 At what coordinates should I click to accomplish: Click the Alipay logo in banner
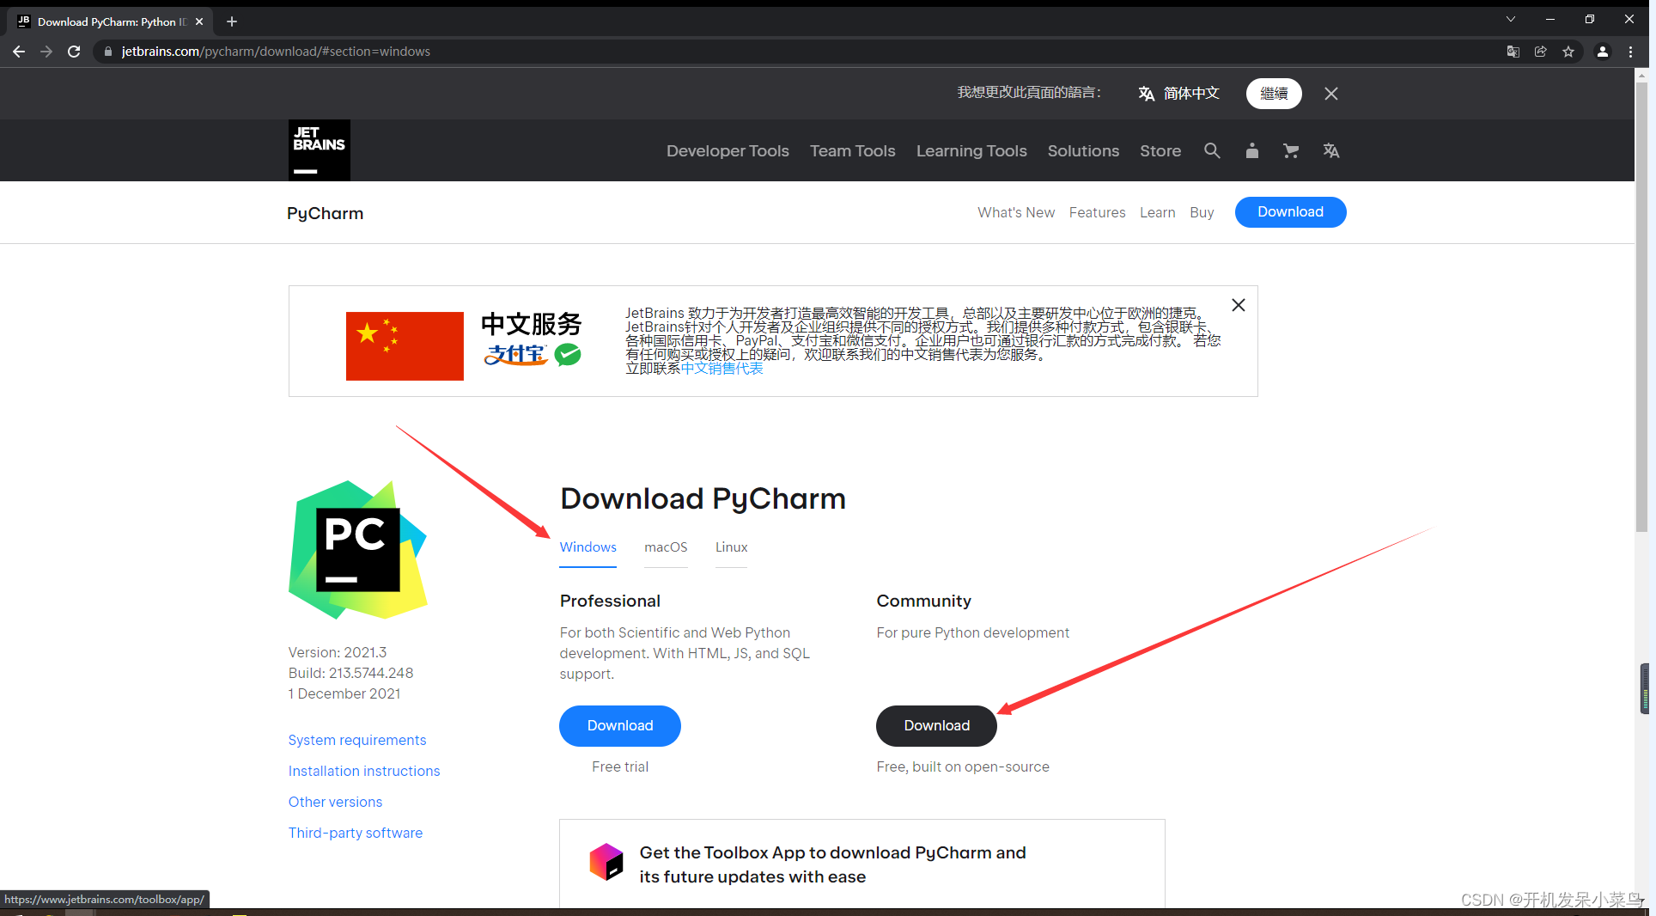(x=515, y=354)
